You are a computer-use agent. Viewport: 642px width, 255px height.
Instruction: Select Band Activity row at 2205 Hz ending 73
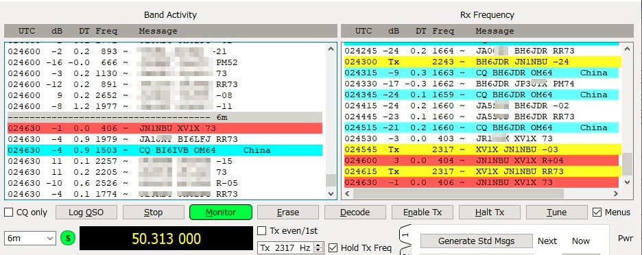coord(165,172)
